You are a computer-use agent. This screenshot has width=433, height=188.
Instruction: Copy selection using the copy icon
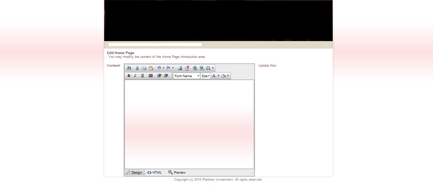point(144,68)
